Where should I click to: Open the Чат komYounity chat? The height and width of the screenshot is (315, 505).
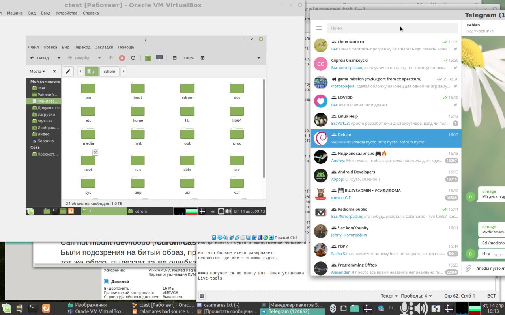(x=386, y=231)
